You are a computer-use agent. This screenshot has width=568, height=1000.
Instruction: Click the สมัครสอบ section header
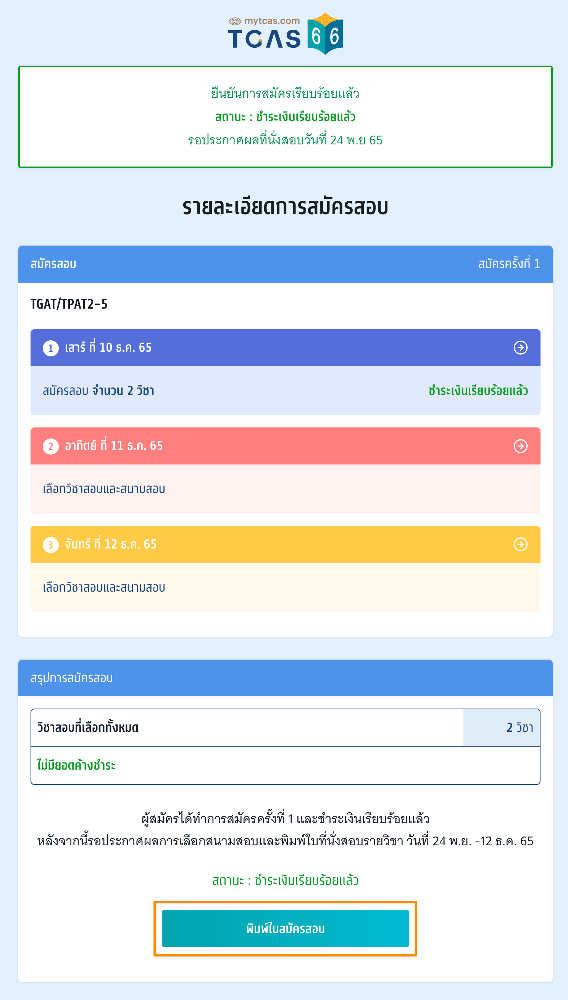coord(285,264)
